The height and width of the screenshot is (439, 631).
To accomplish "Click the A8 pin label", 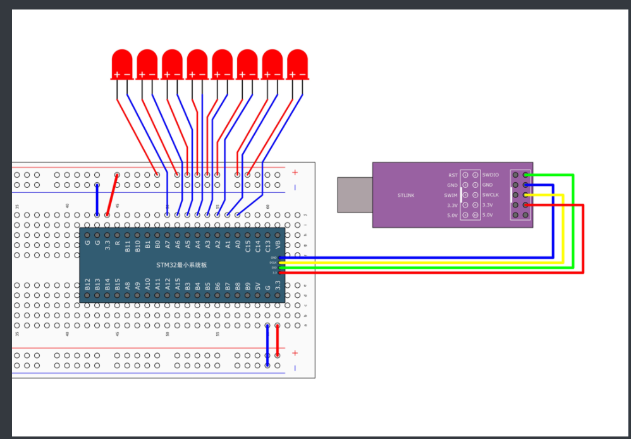I will tap(128, 286).
